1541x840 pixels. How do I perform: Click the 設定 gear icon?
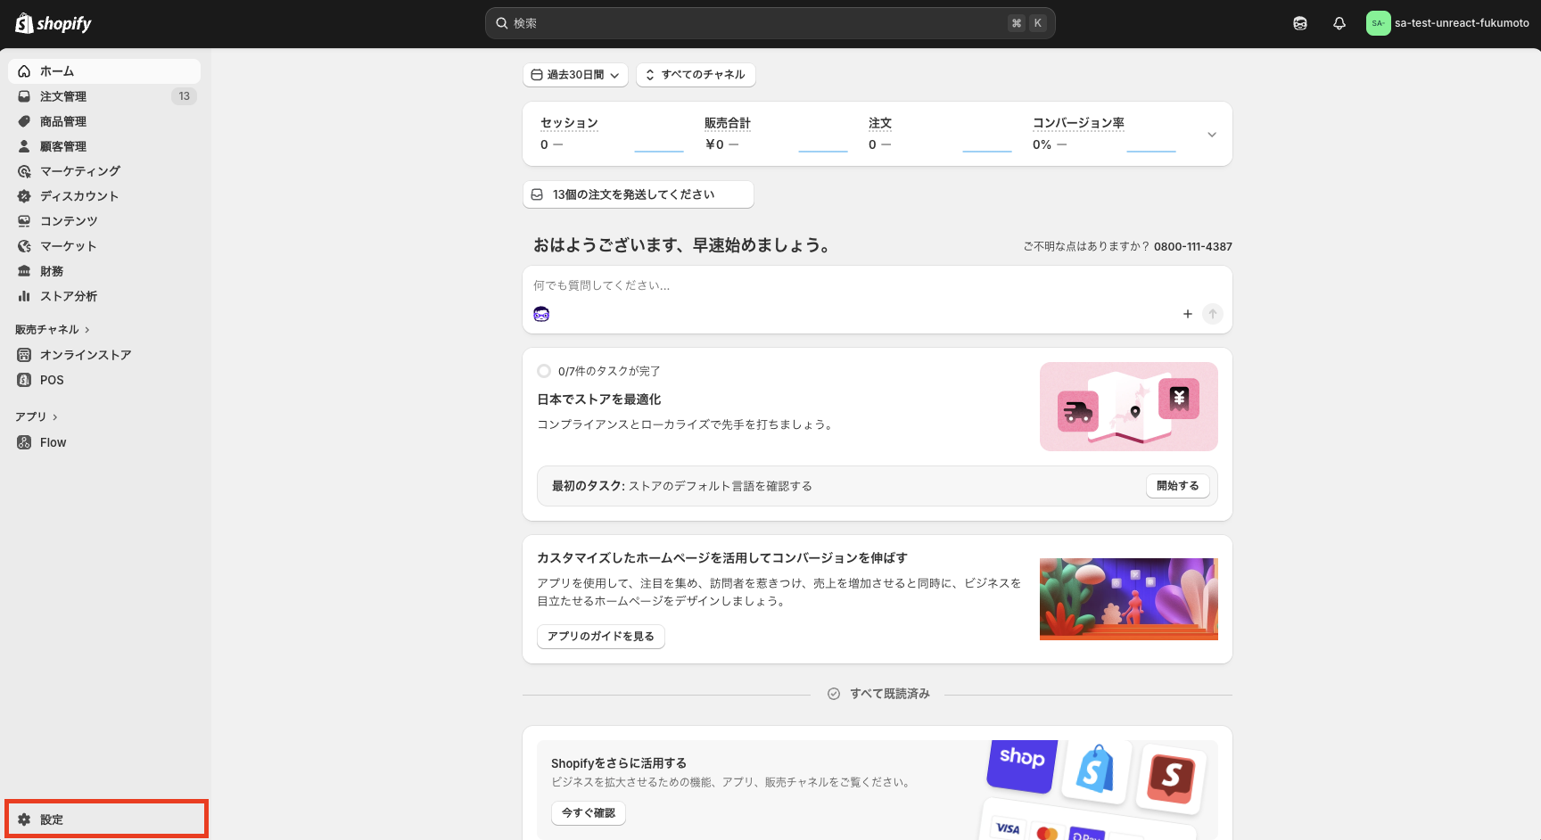(x=24, y=819)
